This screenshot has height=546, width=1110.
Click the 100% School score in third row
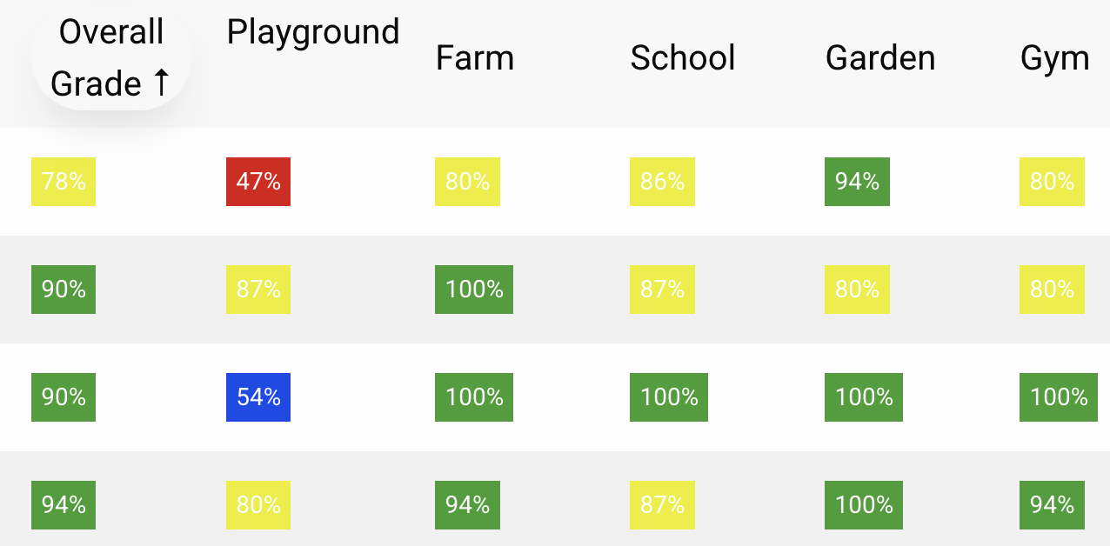(x=669, y=397)
